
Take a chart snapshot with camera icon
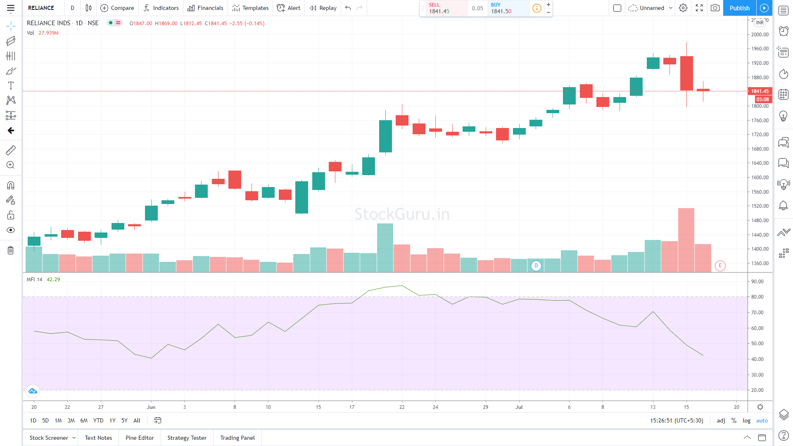(715, 8)
